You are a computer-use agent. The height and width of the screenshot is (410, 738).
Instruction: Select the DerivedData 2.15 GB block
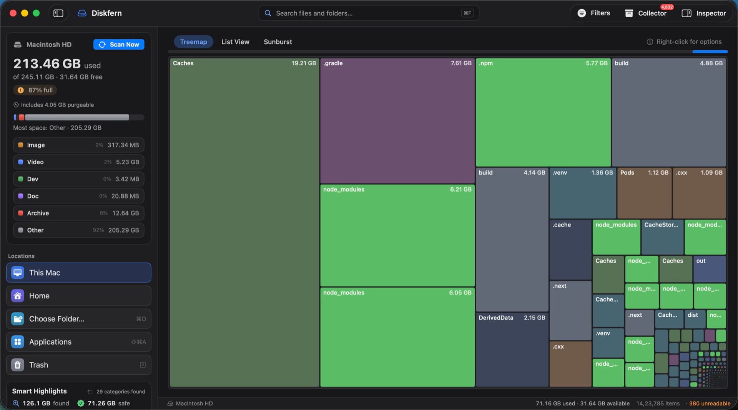pos(512,350)
